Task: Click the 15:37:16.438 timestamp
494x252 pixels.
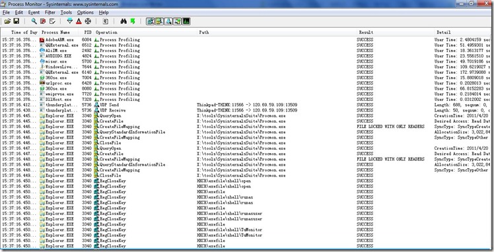Action: [19, 110]
